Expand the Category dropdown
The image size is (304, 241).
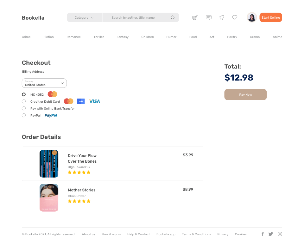point(84,18)
